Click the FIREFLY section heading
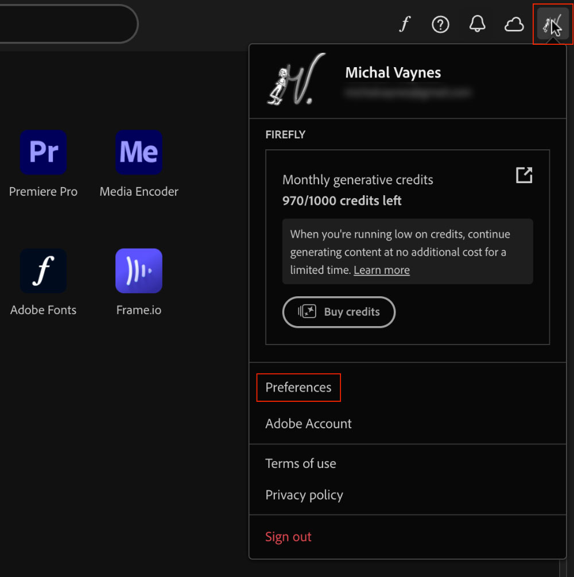This screenshot has height=577, width=574. pyautogui.click(x=285, y=135)
